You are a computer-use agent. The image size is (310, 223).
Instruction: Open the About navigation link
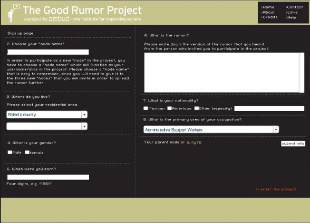pos(268,12)
